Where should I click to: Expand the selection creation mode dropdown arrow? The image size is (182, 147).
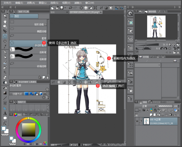(45, 94)
